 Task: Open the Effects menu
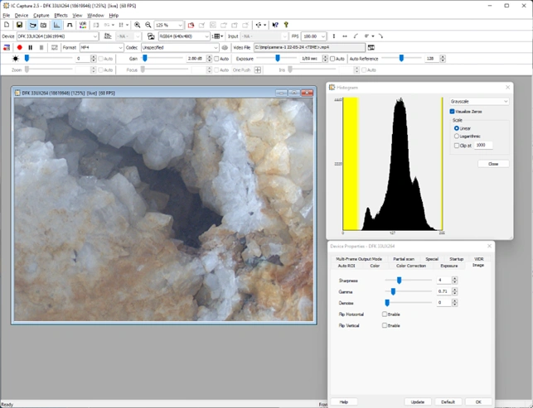61,15
